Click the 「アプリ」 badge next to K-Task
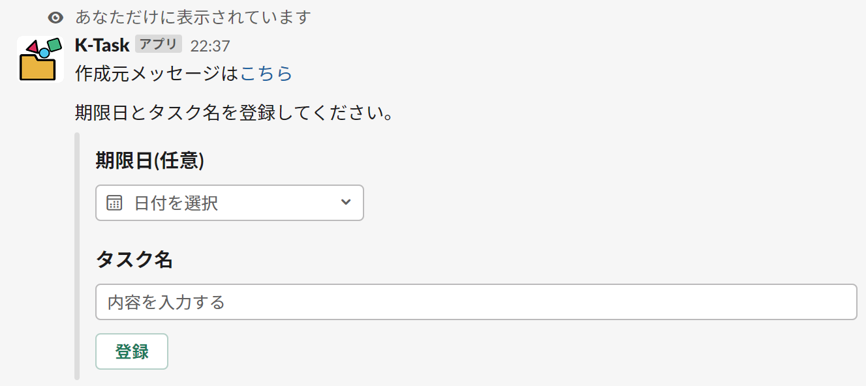866x386 pixels. tap(157, 44)
